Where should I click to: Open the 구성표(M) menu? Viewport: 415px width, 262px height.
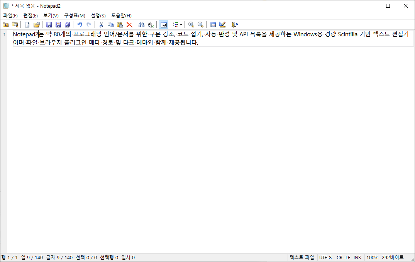coord(75,15)
